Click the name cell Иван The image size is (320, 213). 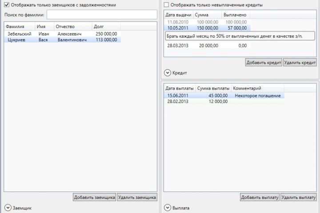[44, 34]
